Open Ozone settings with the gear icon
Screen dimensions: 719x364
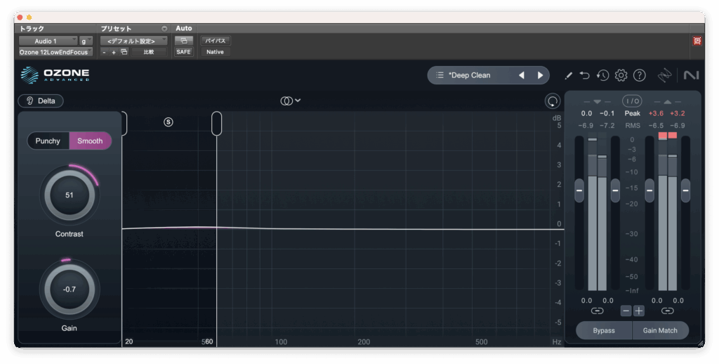621,75
